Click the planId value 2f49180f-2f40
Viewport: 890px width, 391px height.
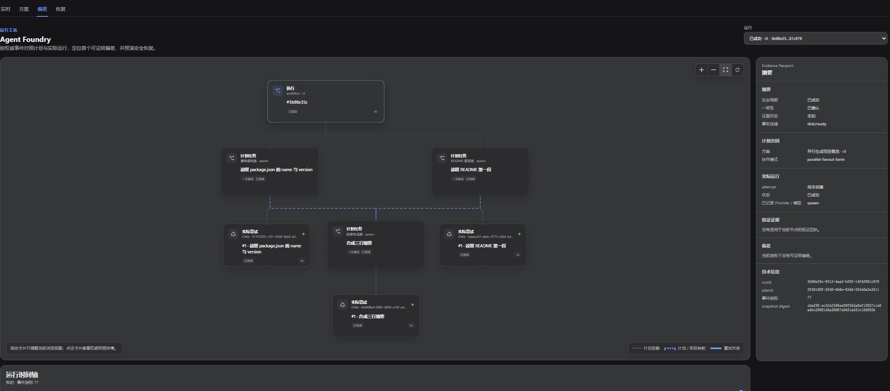point(843,290)
